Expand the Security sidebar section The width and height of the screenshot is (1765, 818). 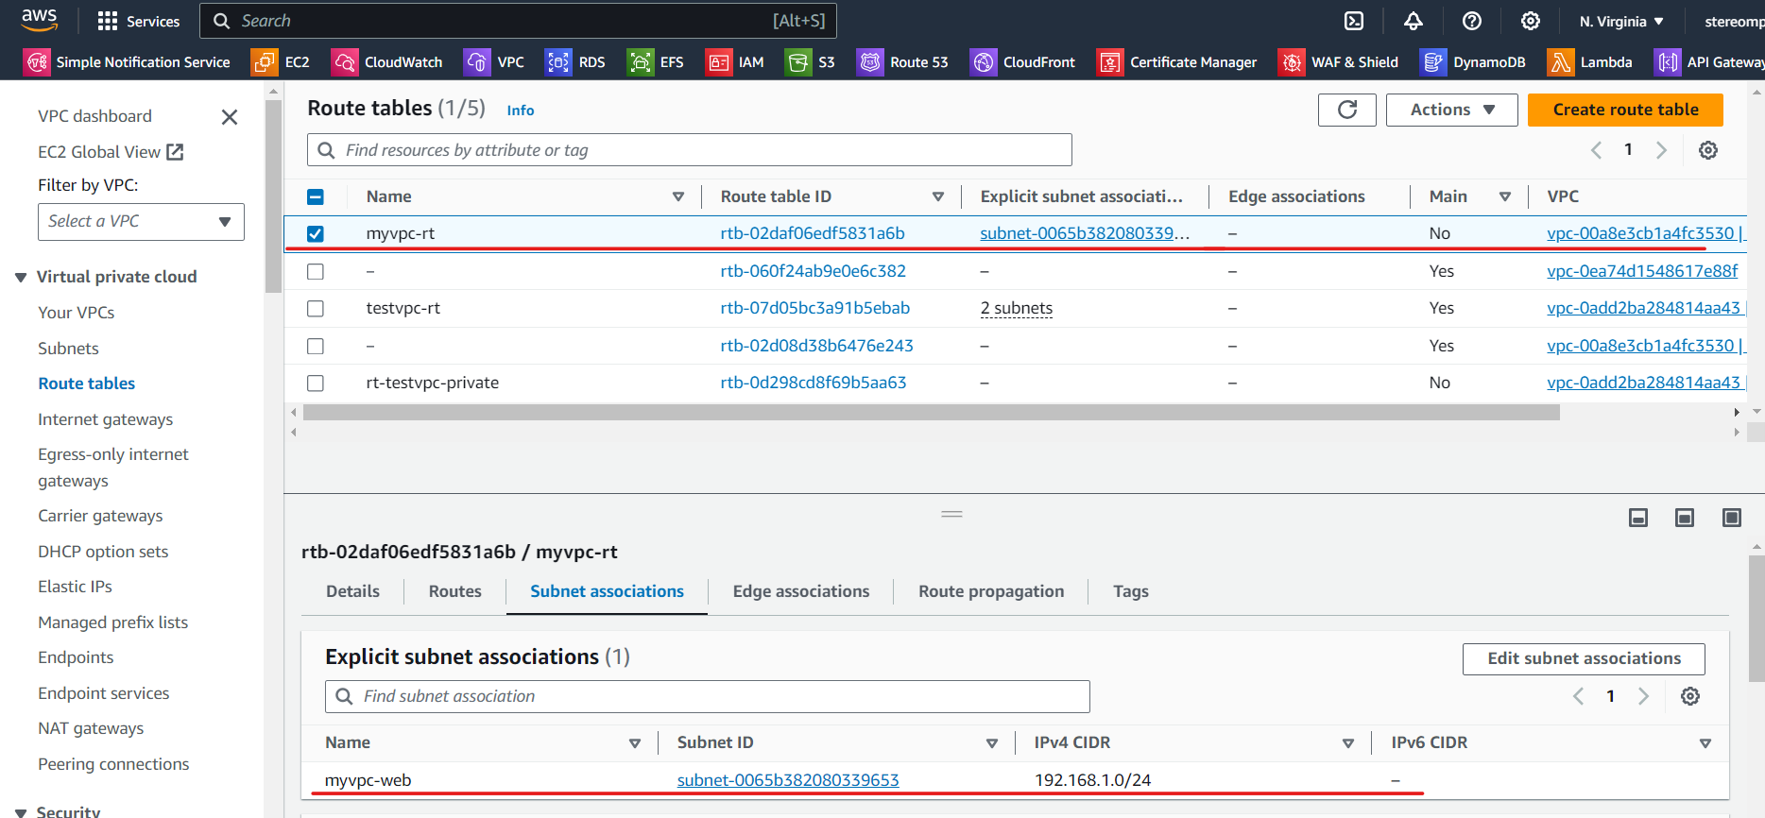click(21, 811)
